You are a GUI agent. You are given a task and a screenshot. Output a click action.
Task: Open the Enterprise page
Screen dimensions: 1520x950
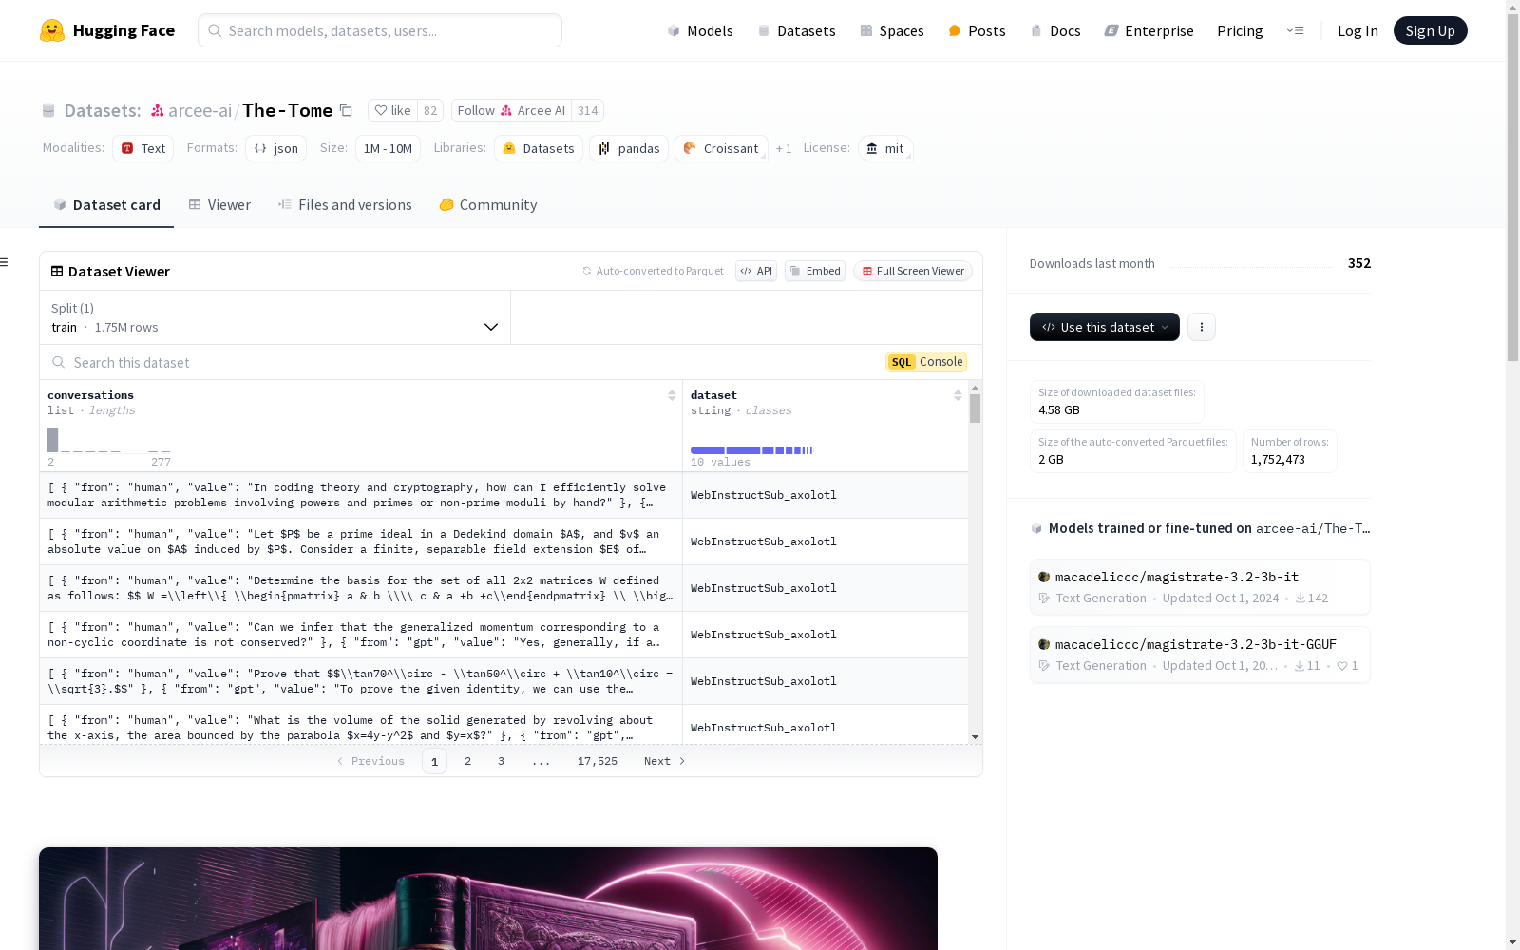pos(1149,30)
